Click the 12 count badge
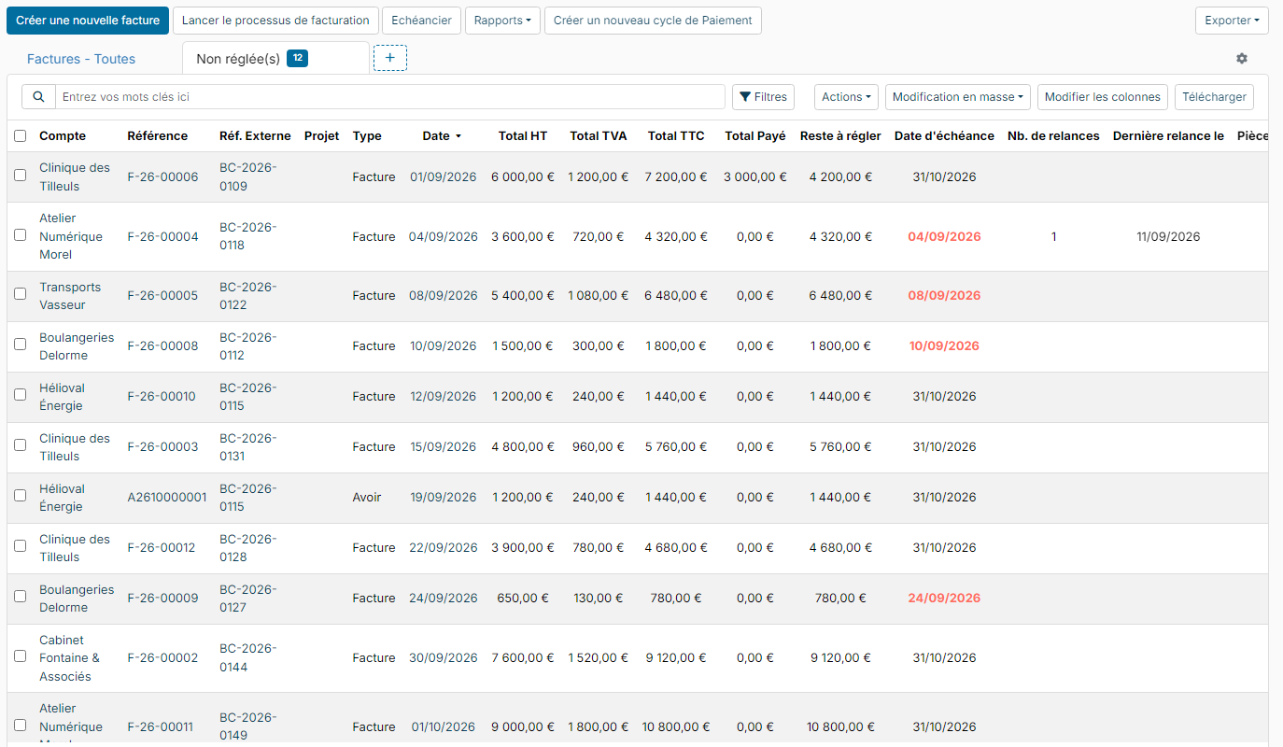Viewport: 1283px width, 747px height. coord(297,58)
